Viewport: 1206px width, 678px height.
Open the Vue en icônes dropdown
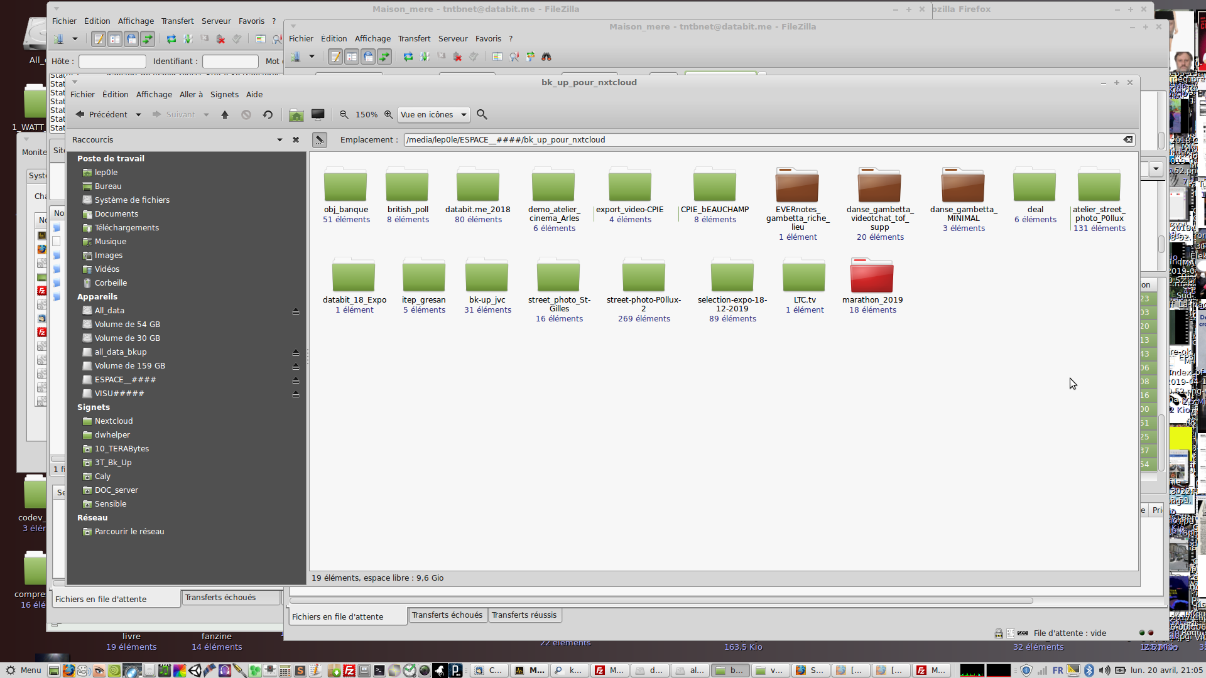tap(433, 115)
